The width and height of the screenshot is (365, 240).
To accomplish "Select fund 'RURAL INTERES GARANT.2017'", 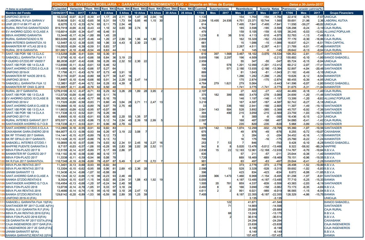I will pos(27,120).
